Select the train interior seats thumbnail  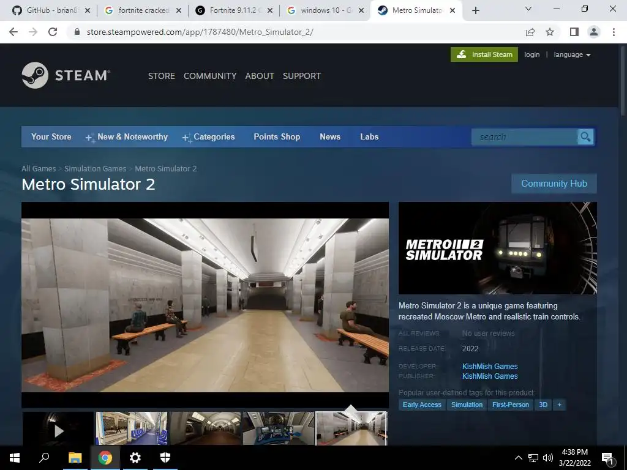(x=131, y=429)
